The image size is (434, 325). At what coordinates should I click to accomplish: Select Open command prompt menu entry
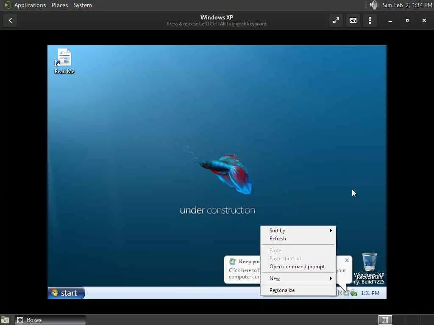[x=298, y=267]
